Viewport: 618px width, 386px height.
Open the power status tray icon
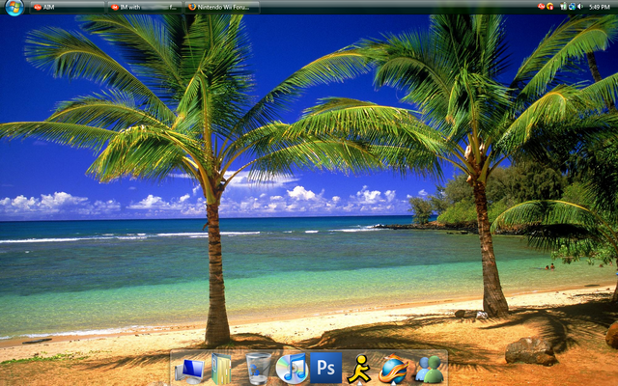tap(563, 7)
